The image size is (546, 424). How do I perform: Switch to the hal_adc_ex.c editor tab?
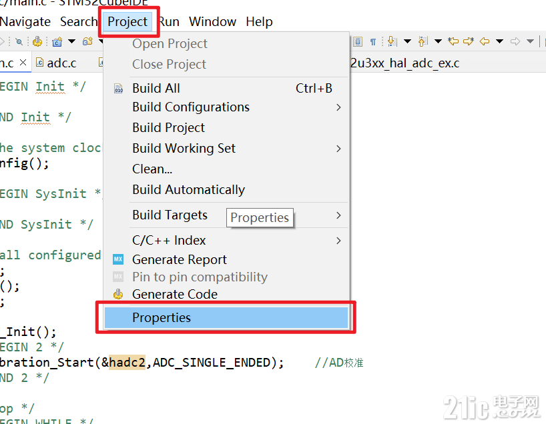(405, 63)
